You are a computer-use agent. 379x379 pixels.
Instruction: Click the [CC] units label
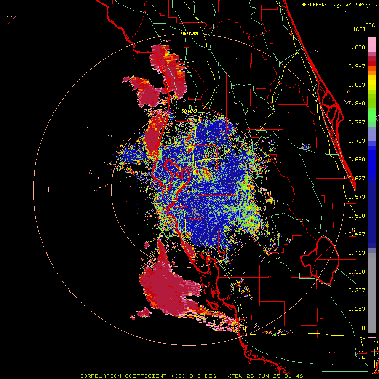point(359,29)
